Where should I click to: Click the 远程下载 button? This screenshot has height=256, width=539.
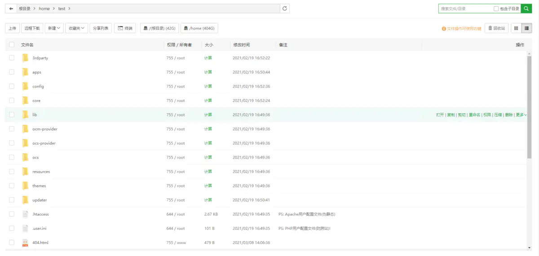coord(32,28)
